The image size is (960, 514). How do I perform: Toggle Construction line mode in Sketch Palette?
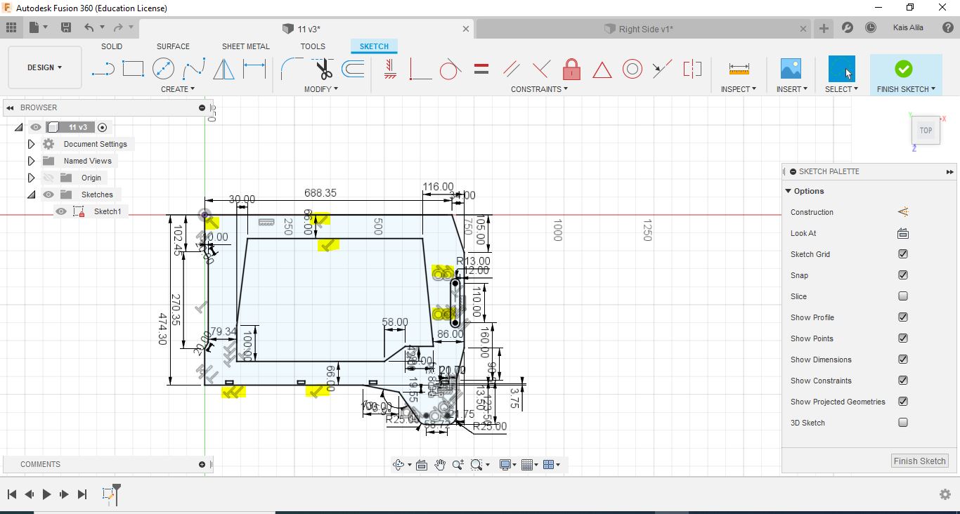pos(903,212)
